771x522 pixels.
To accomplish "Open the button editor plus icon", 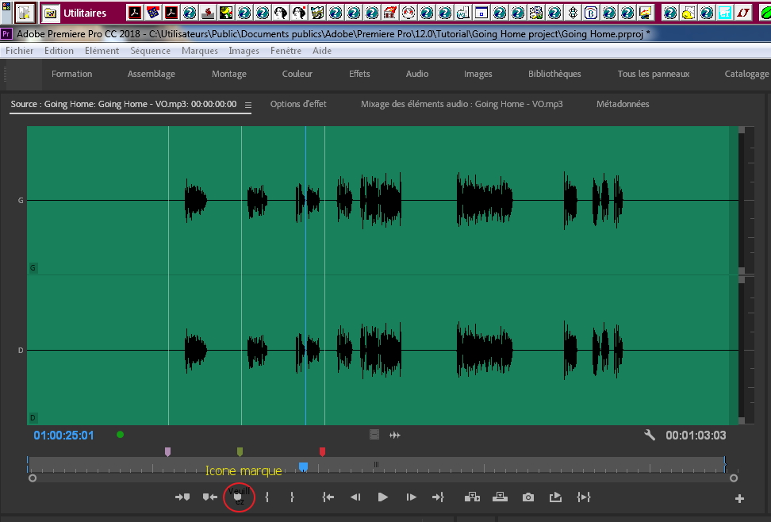I will 739,498.
